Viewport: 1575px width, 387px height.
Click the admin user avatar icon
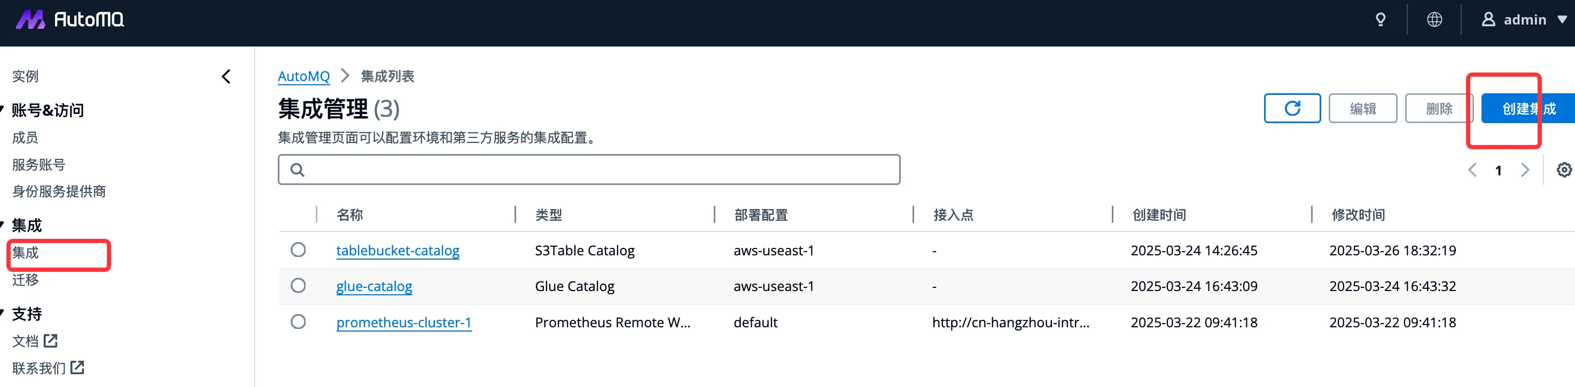pos(1488,20)
